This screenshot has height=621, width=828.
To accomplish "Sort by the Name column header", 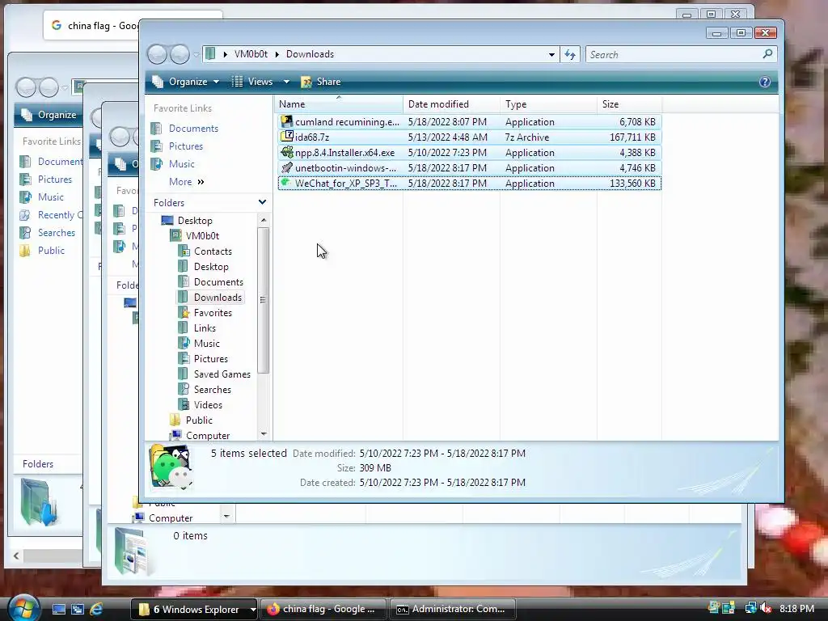I will (x=338, y=104).
